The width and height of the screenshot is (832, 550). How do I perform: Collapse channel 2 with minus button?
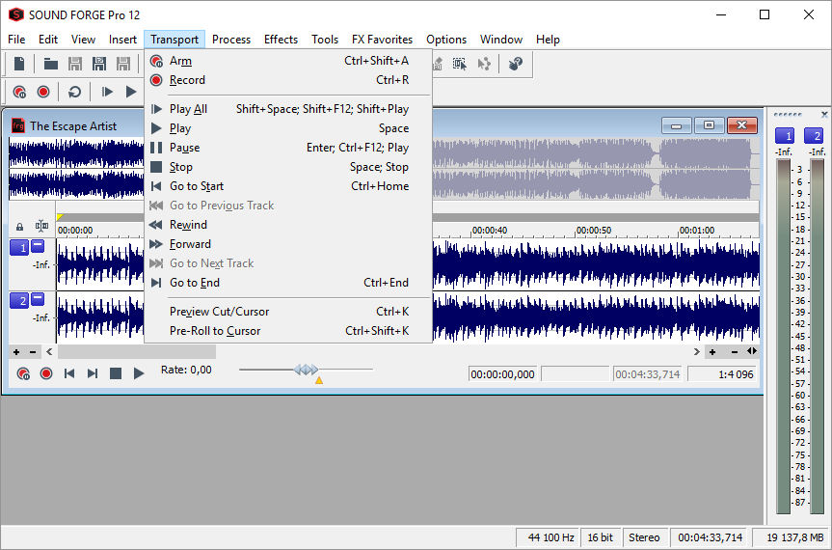point(38,299)
